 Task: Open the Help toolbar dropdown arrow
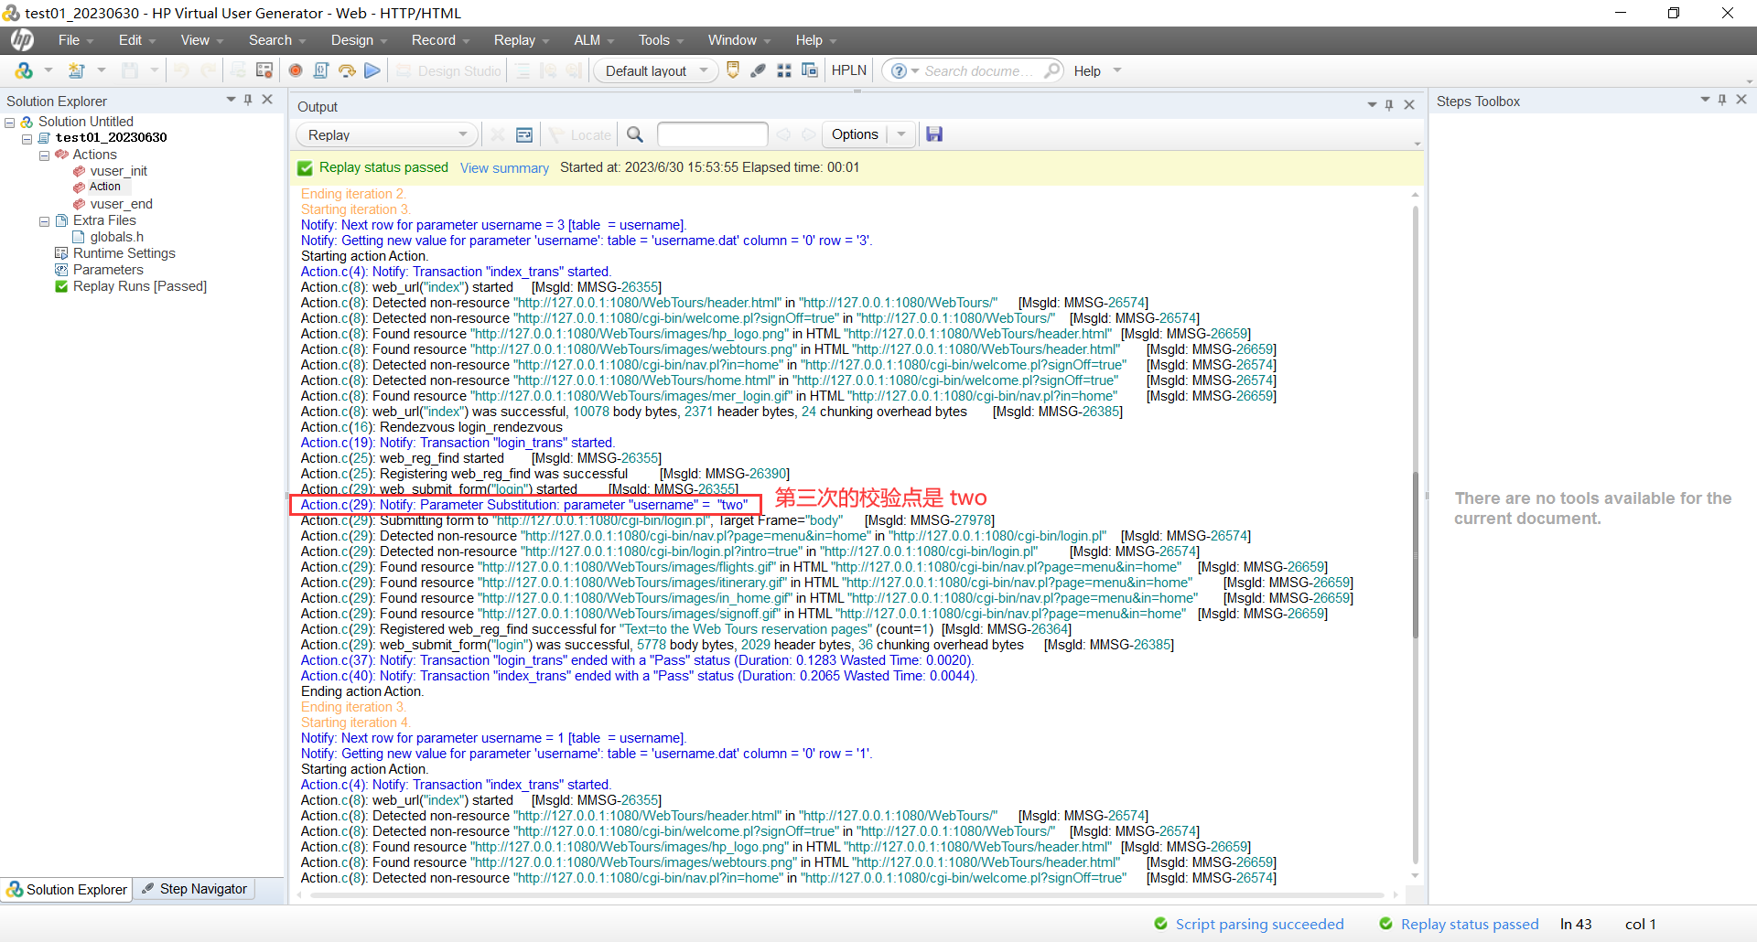click(1117, 70)
